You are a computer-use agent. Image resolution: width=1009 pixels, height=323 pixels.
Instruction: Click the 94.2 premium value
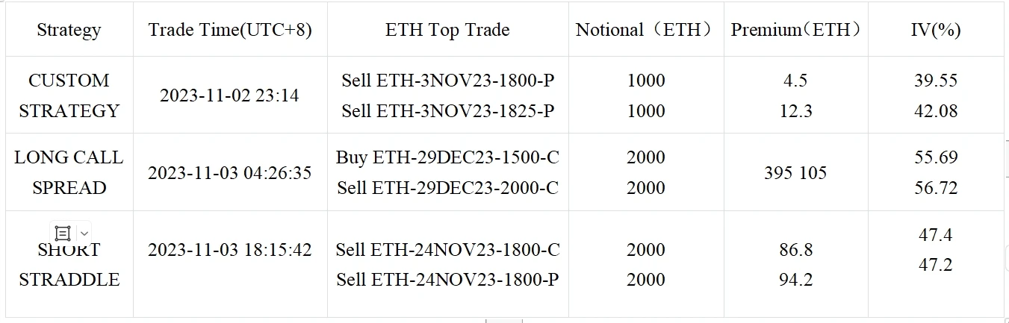tap(795, 280)
